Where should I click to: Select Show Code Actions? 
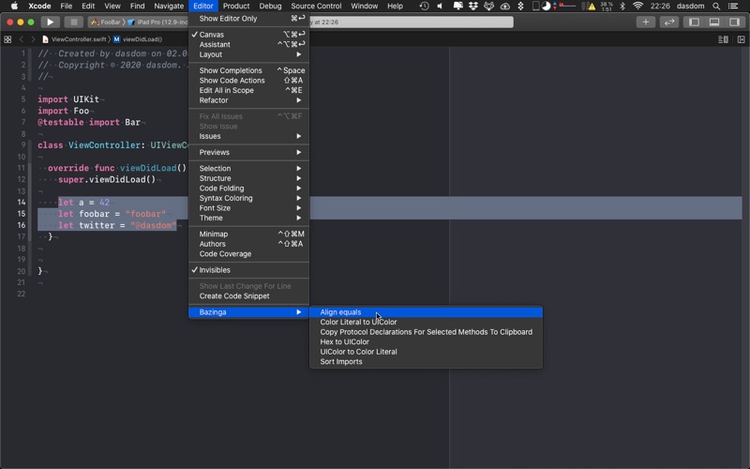pos(248,81)
